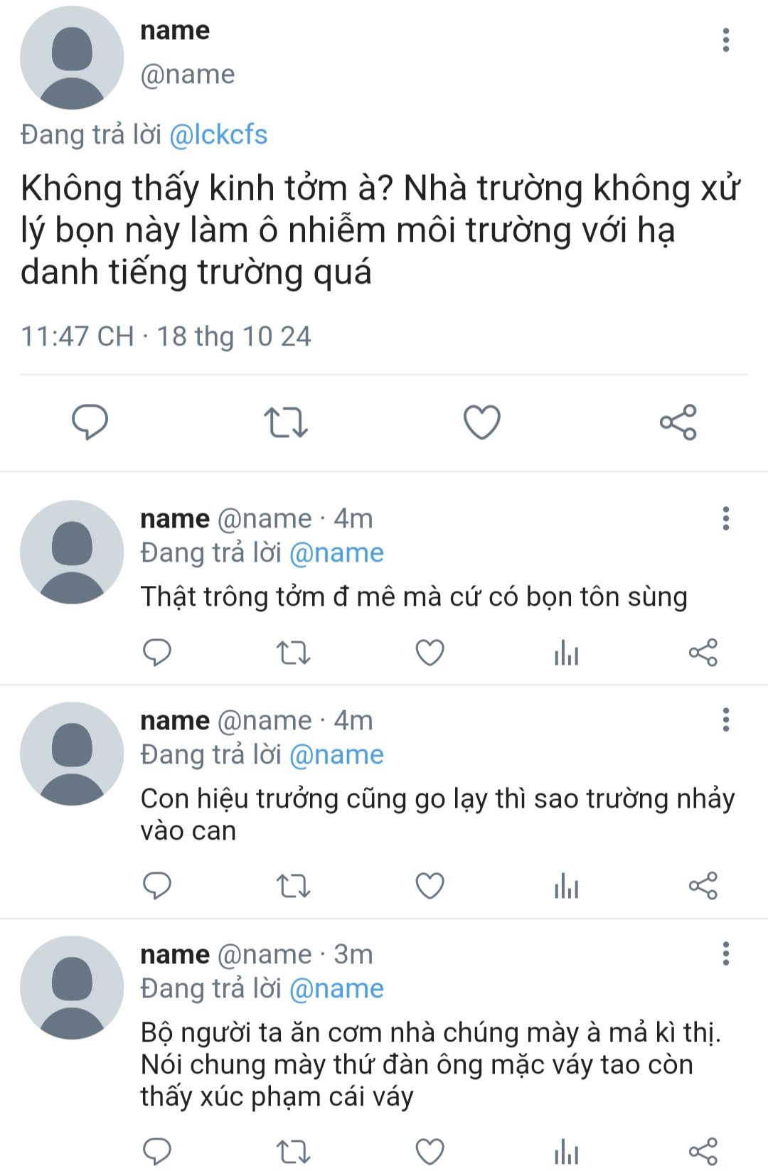Open more options on the "Thật trông tởm" reply
768x1171 pixels.
(725, 519)
